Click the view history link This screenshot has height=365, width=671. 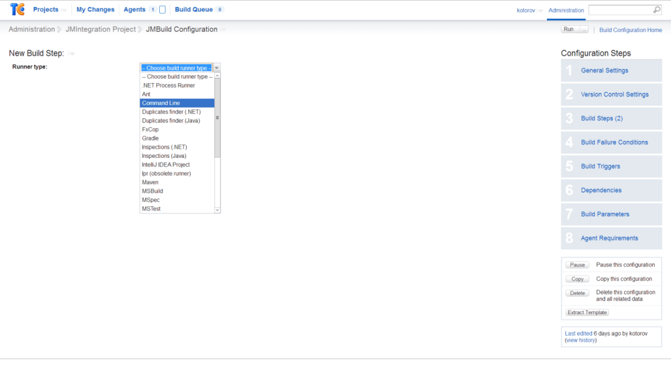(x=580, y=340)
